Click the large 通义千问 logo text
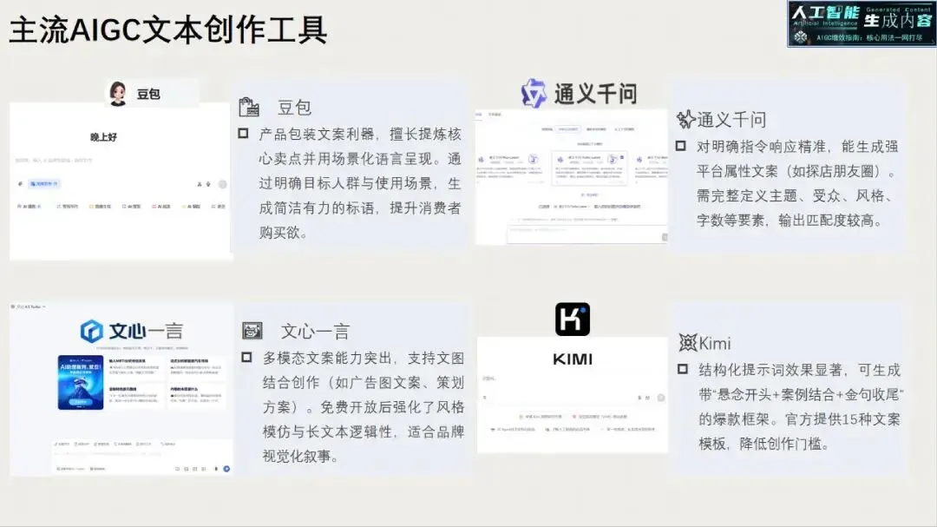Viewport: 937px width, 527px height. [x=595, y=94]
